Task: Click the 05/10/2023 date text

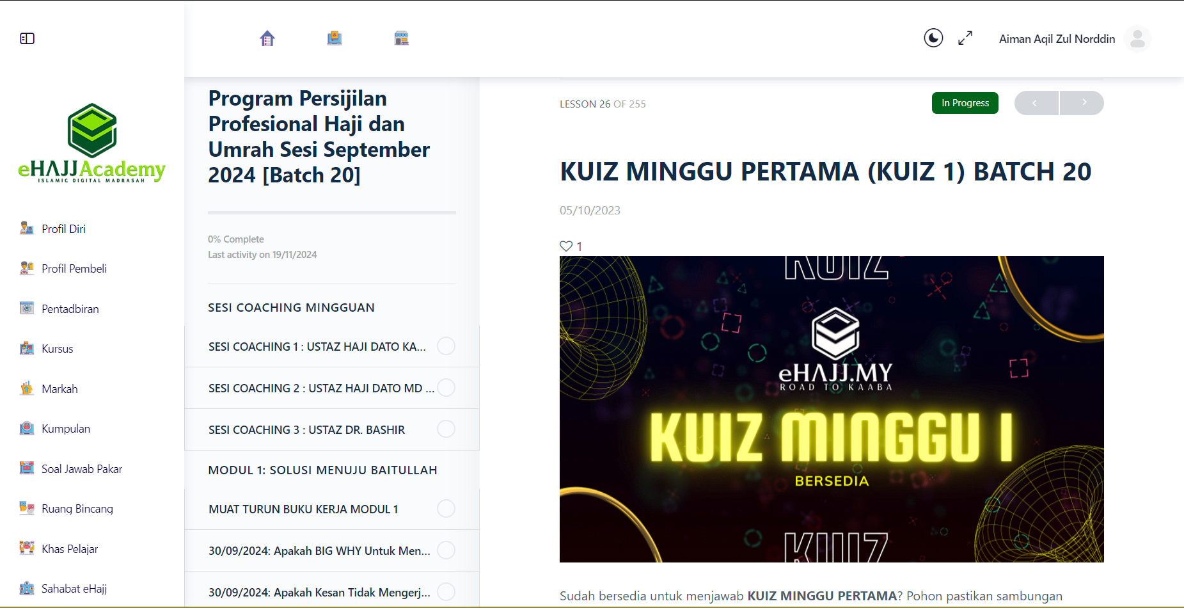Action: point(590,211)
